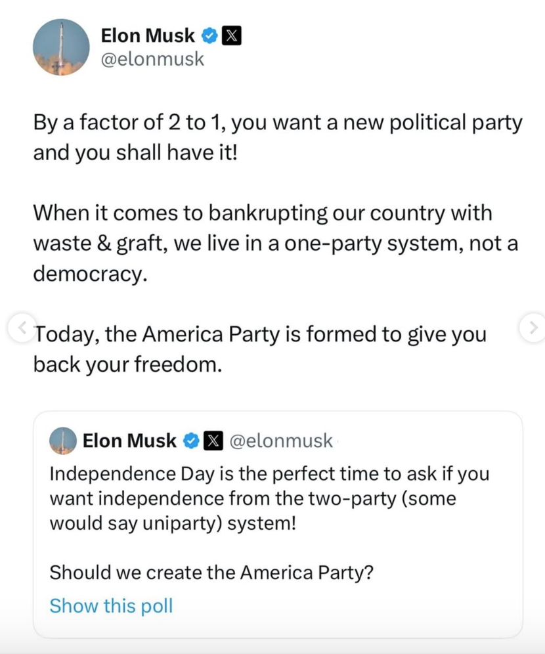
Task: Open Elon Musk's rocket profile picture
Action: pos(61,47)
